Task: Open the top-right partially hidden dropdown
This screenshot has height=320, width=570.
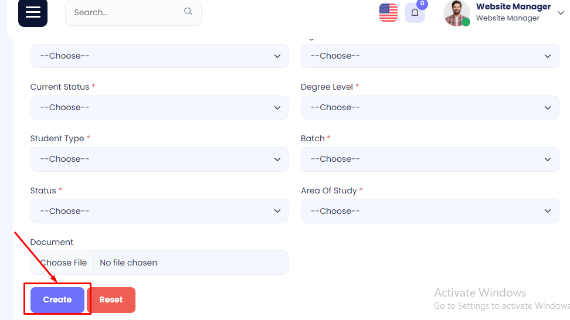Action: pyautogui.click(x=430, y=56)
